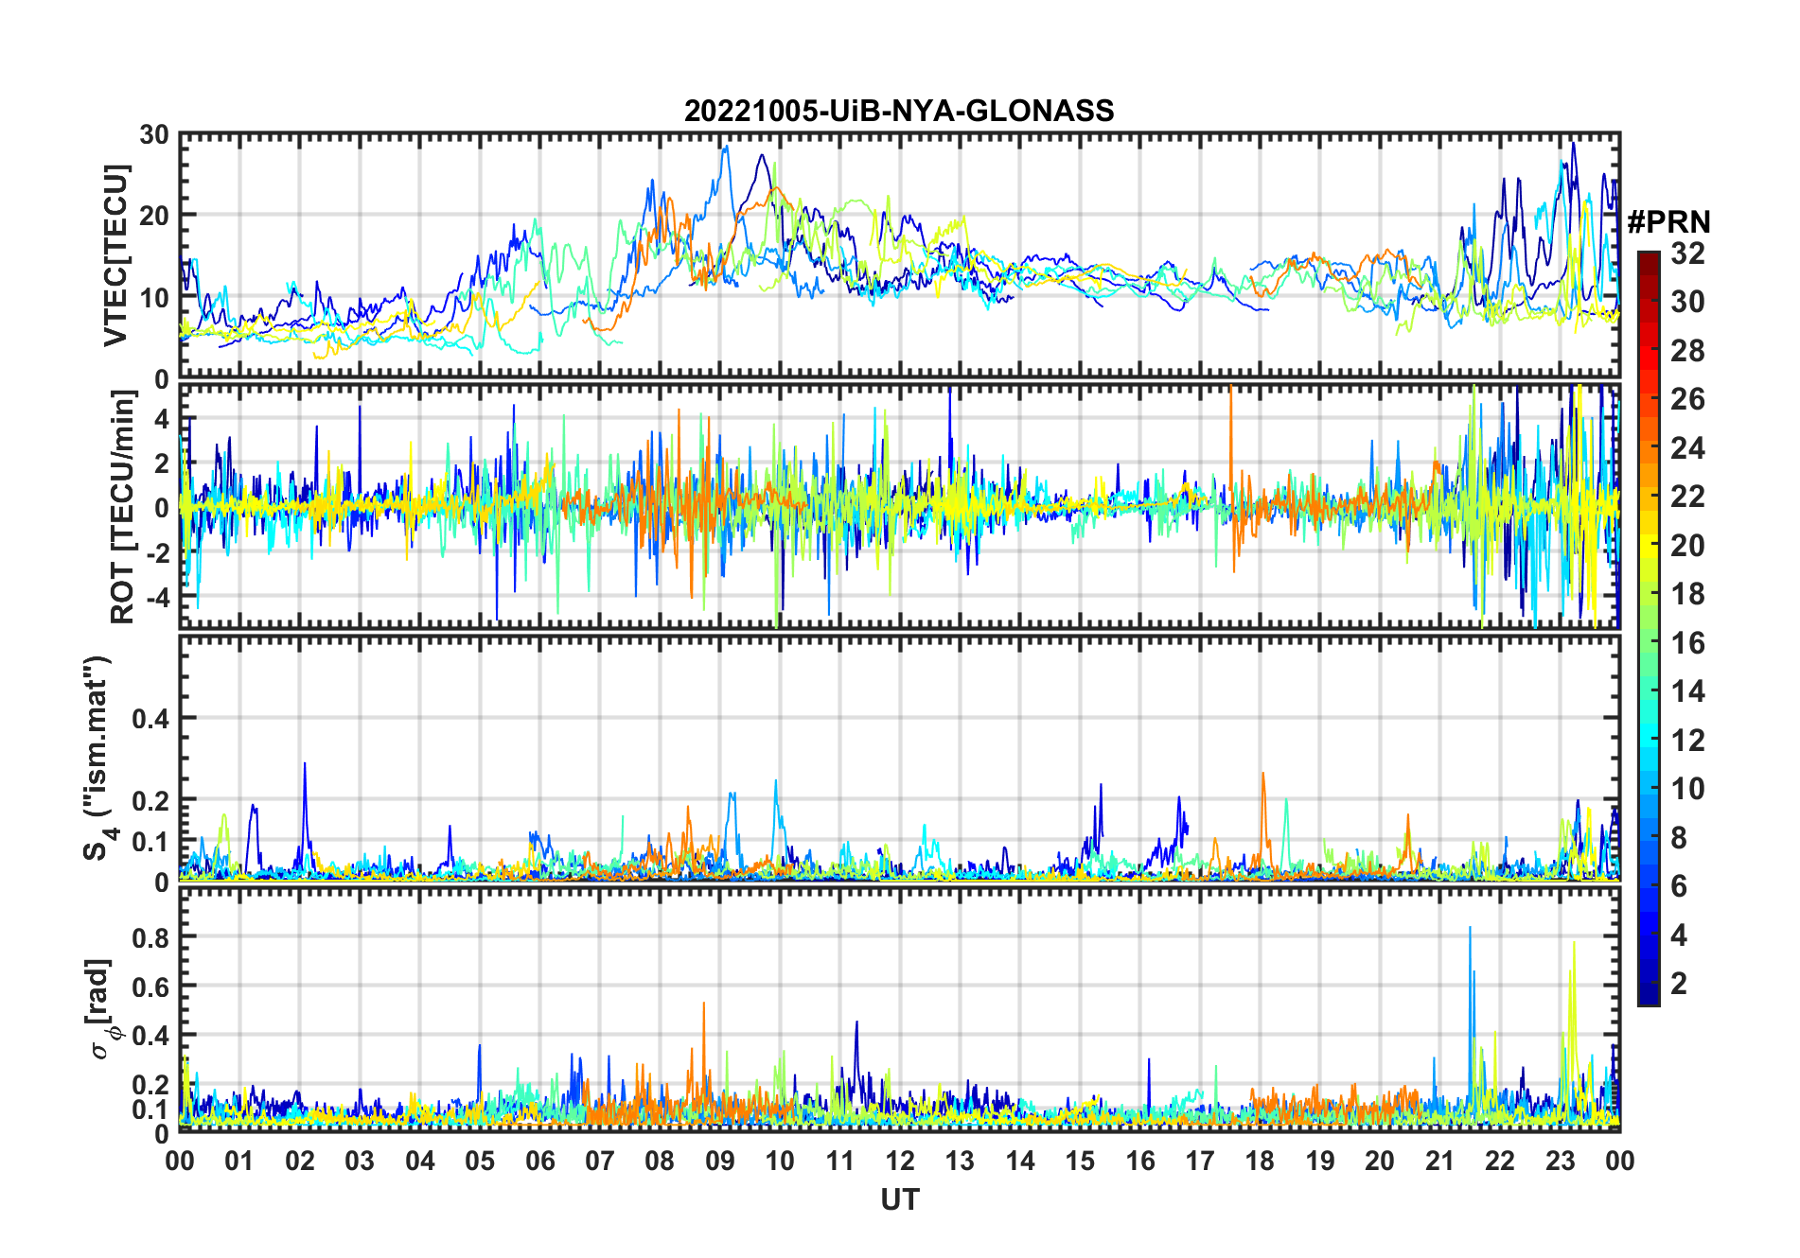Select UT axis tick label 11
Screen dimensions: 1800x1258
pos(840,1161)
